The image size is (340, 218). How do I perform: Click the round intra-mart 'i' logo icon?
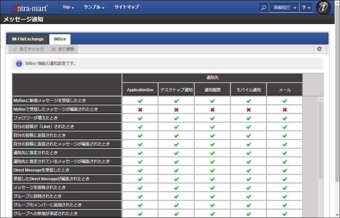(323, 8)
